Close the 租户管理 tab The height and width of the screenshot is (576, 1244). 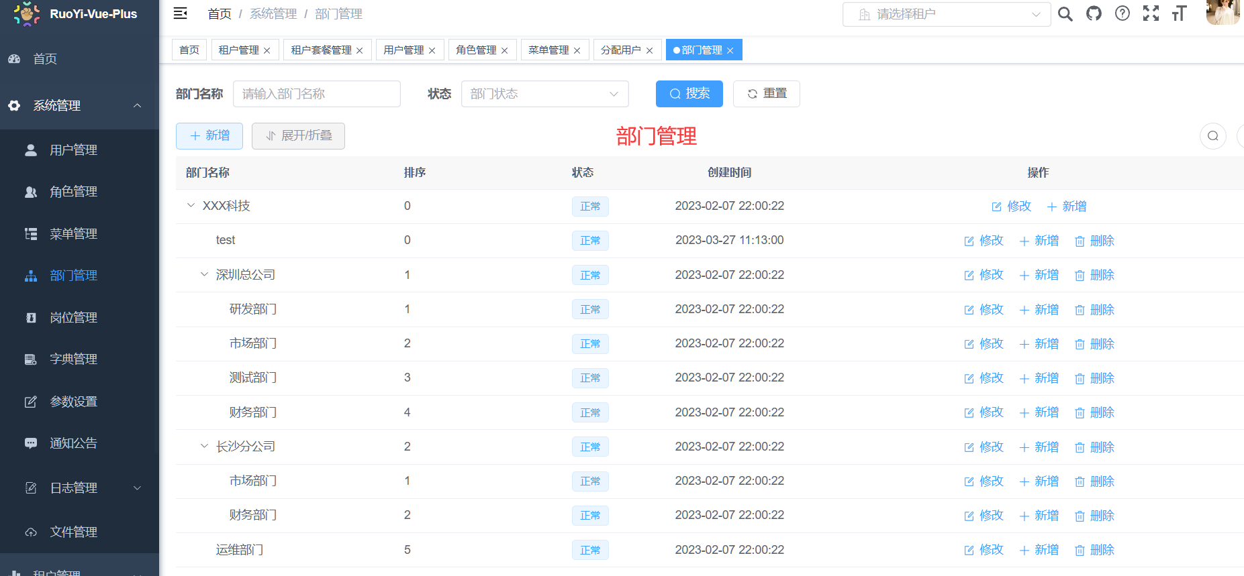click(267, 51)
